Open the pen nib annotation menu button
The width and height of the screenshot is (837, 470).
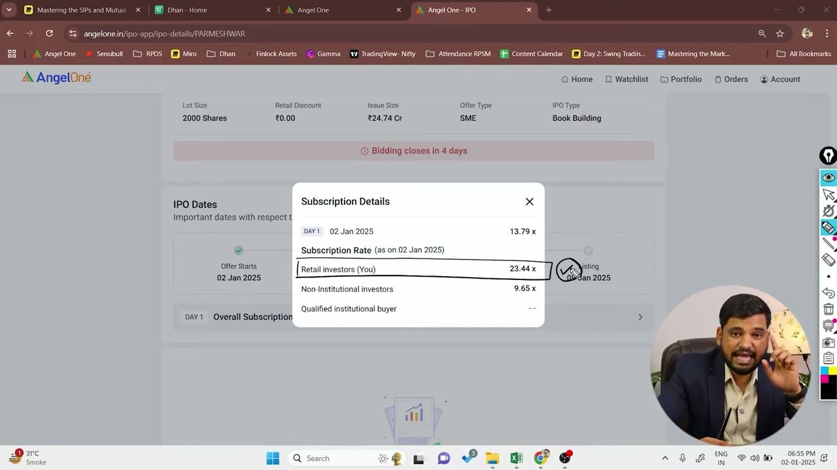(828, 156)
